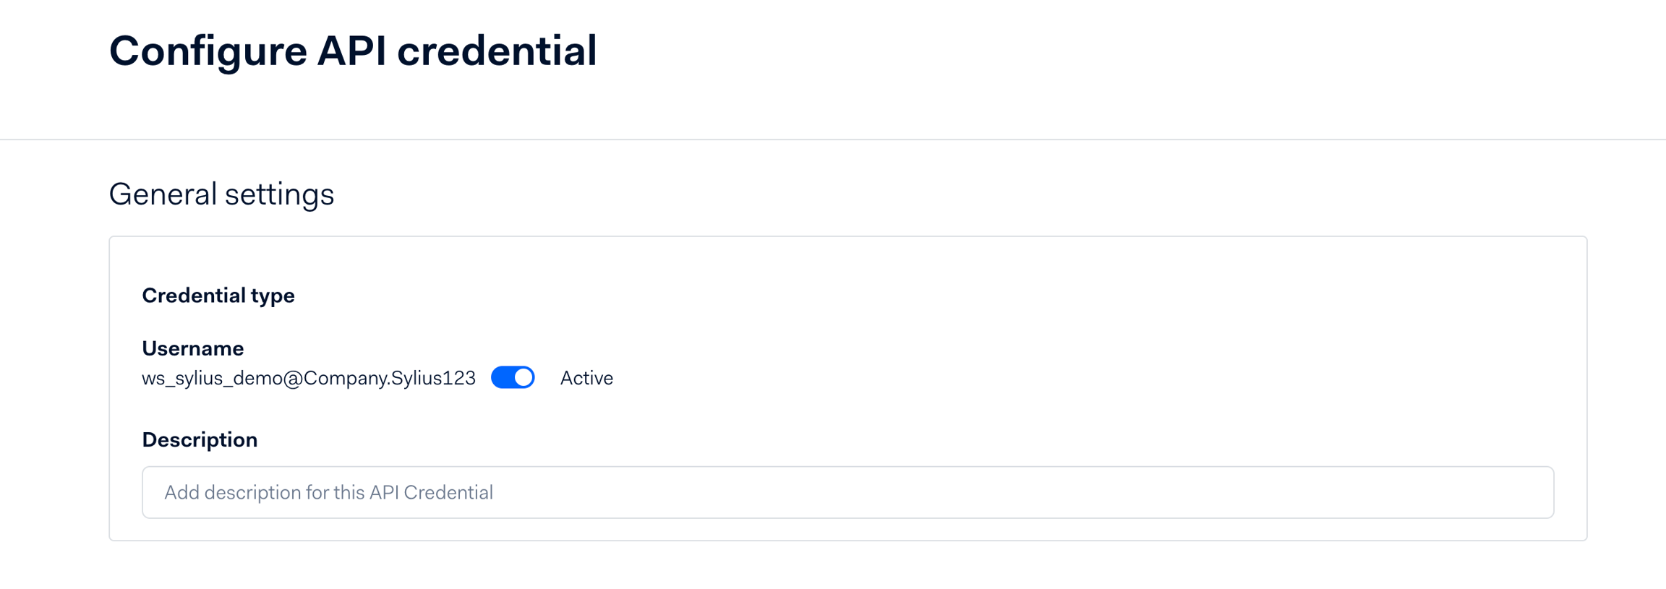Click the word 'credential' in the page title
Screen dimensions: 1666x589
(497, 51)
